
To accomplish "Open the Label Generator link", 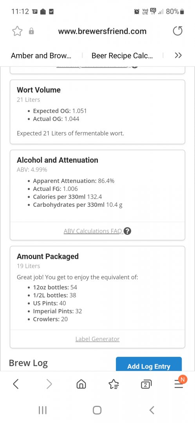I will tap(97, 339).
